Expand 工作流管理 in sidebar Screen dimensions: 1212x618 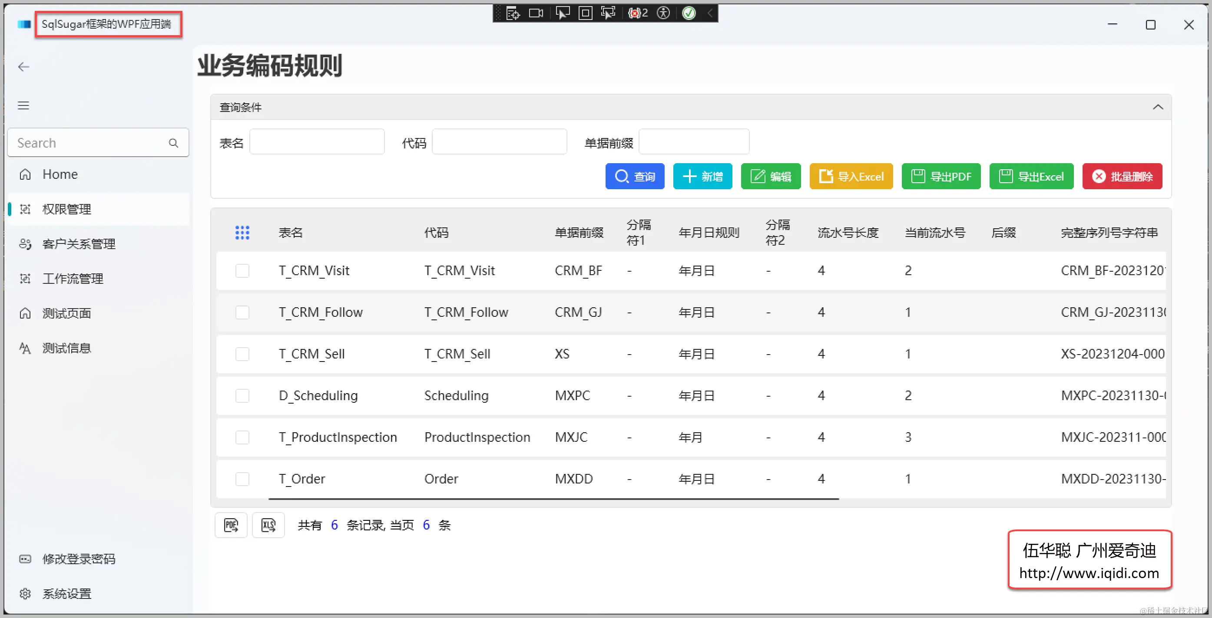tap(73, 279)
